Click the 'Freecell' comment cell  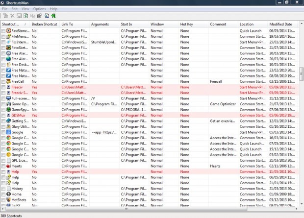click(223, 82)
